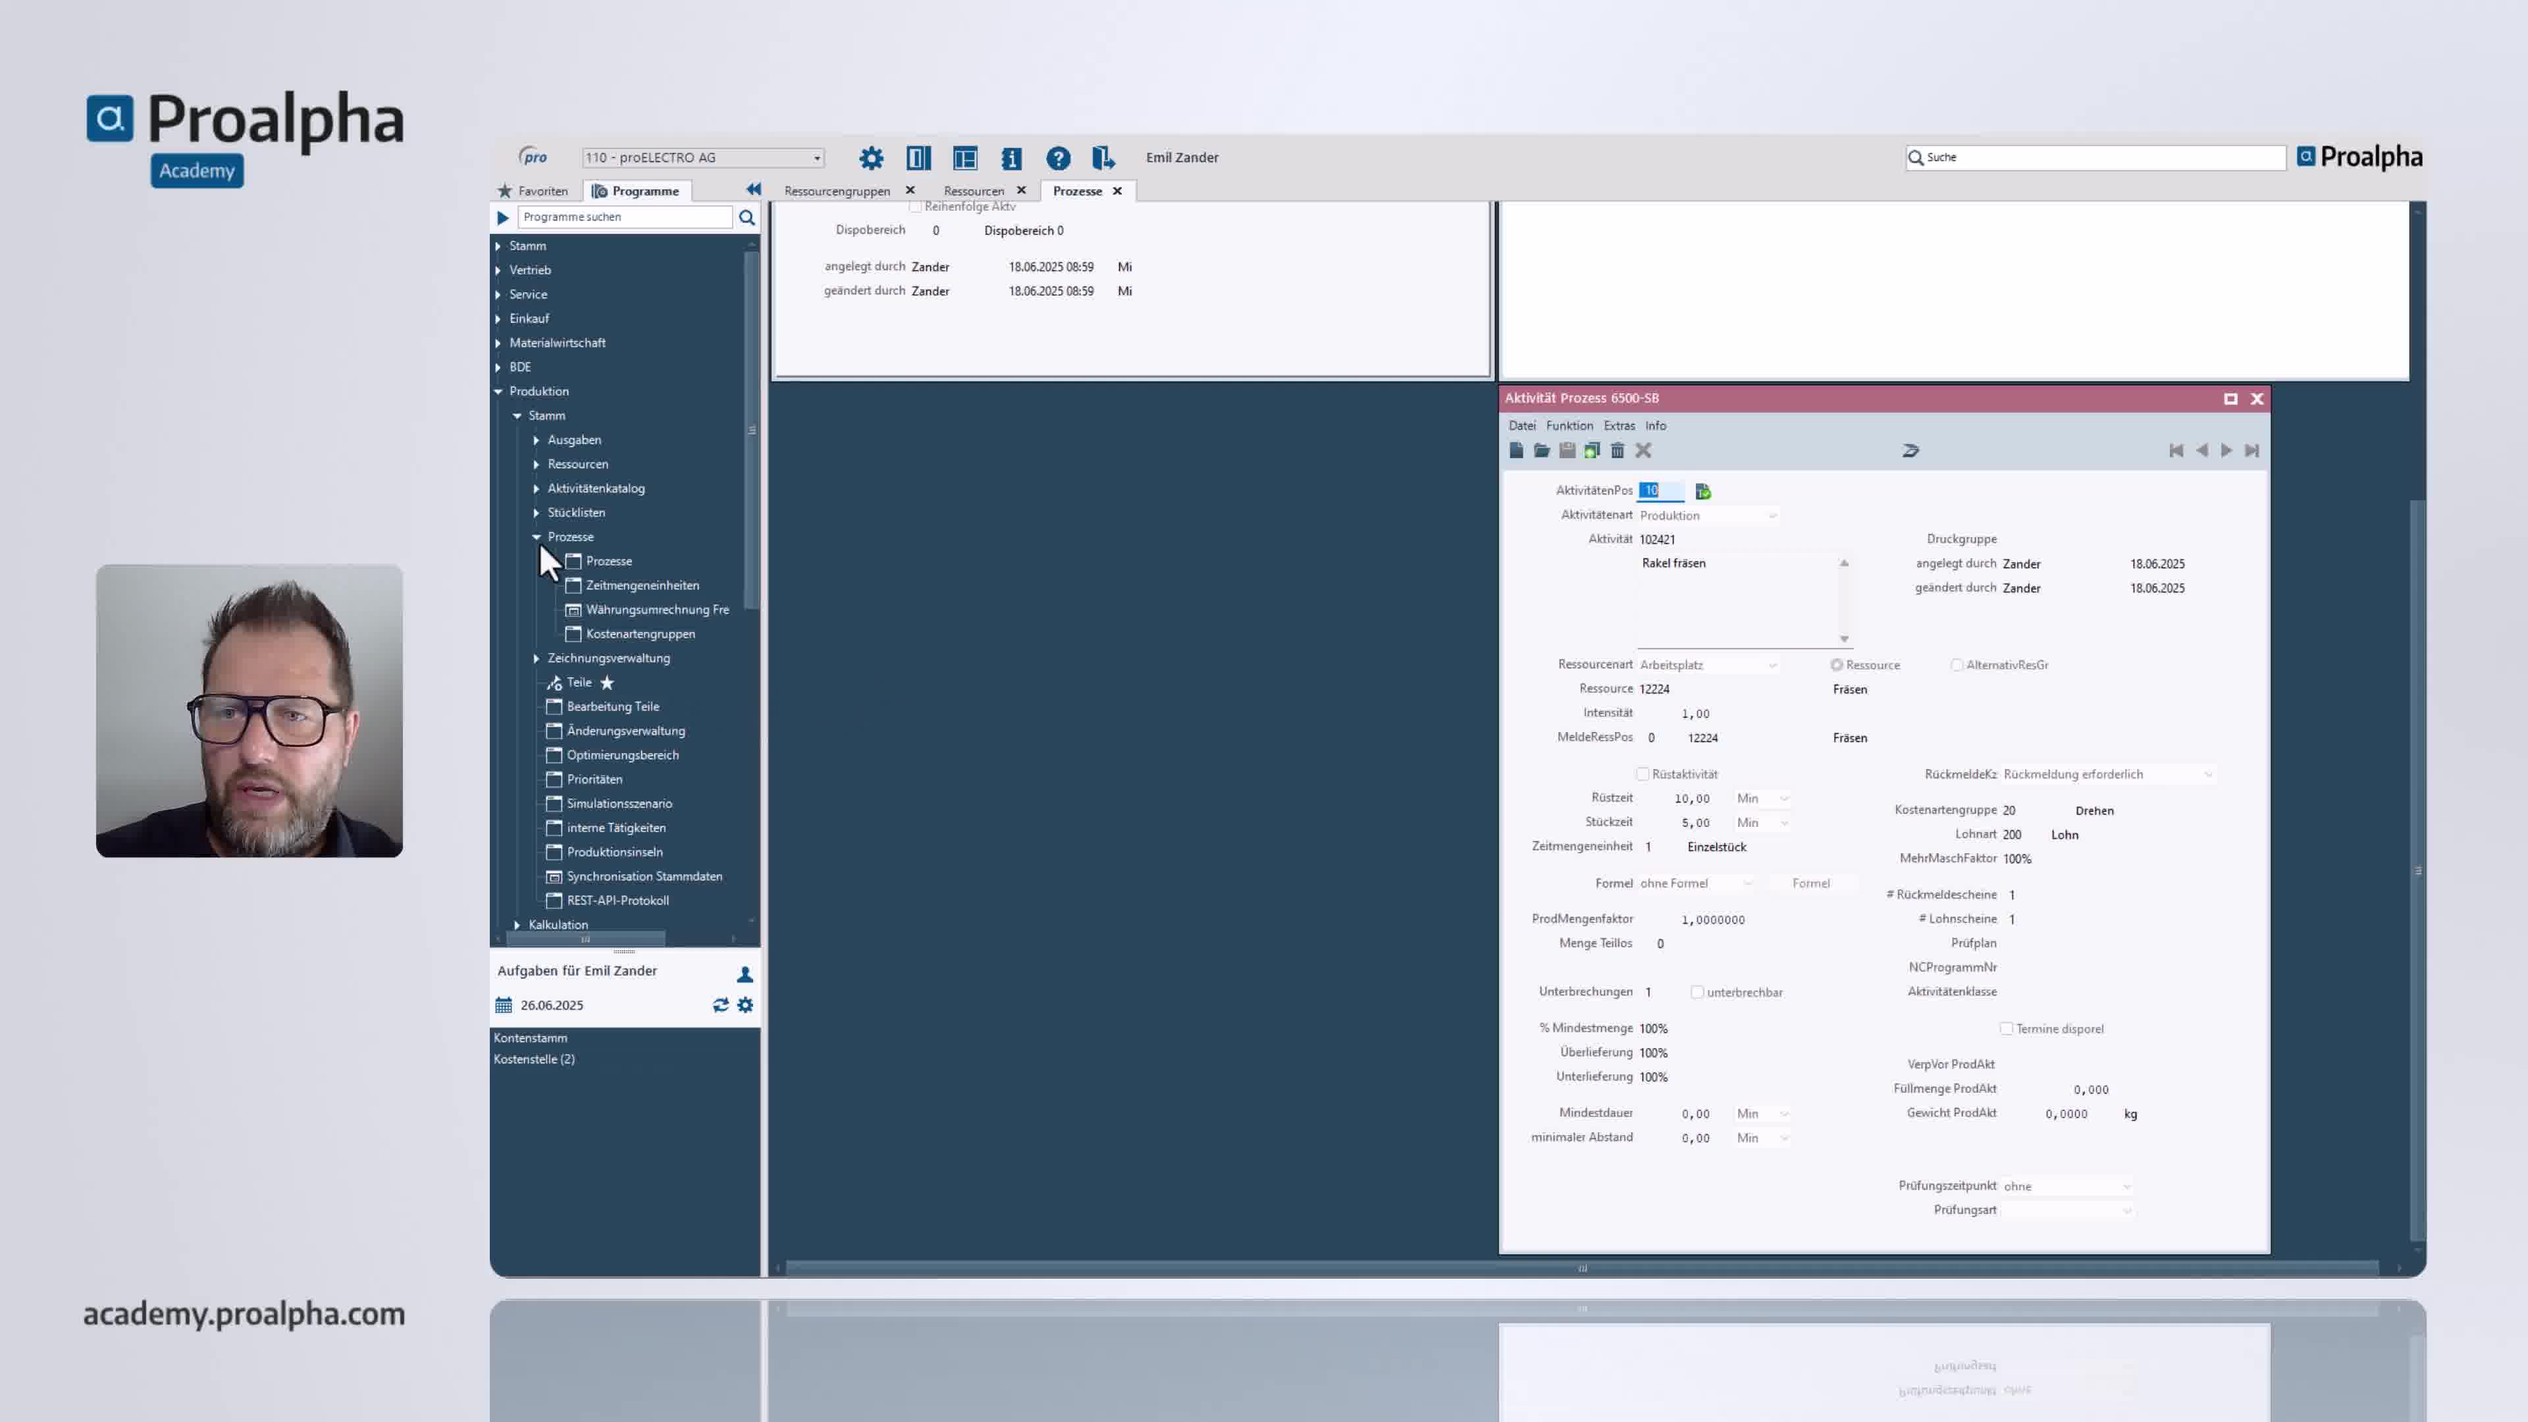Image resolution: width=2528 pixels, height=1422 pixels.
Task: Open the Extras menu in the activity window
Action: tap(1619, 425)
